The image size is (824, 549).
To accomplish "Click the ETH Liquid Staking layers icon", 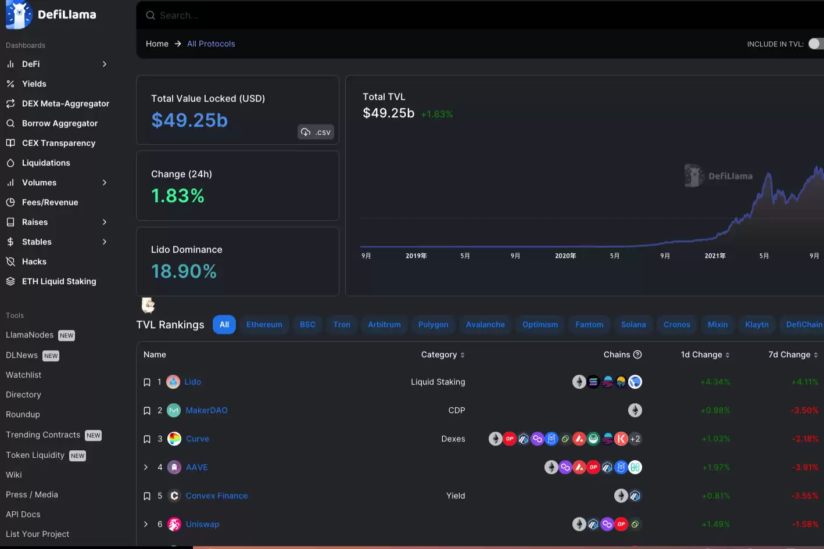I will pyautogui.click(x=10, y=281).
